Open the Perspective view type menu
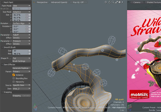Viewport: 161px width, 112px height. pos(42,2)
